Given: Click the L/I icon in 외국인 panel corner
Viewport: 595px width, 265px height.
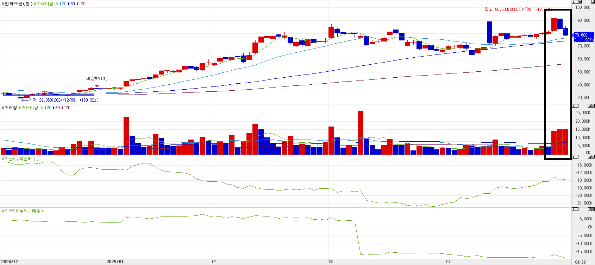Looking at the screenshot, I should tap(575, 209).
